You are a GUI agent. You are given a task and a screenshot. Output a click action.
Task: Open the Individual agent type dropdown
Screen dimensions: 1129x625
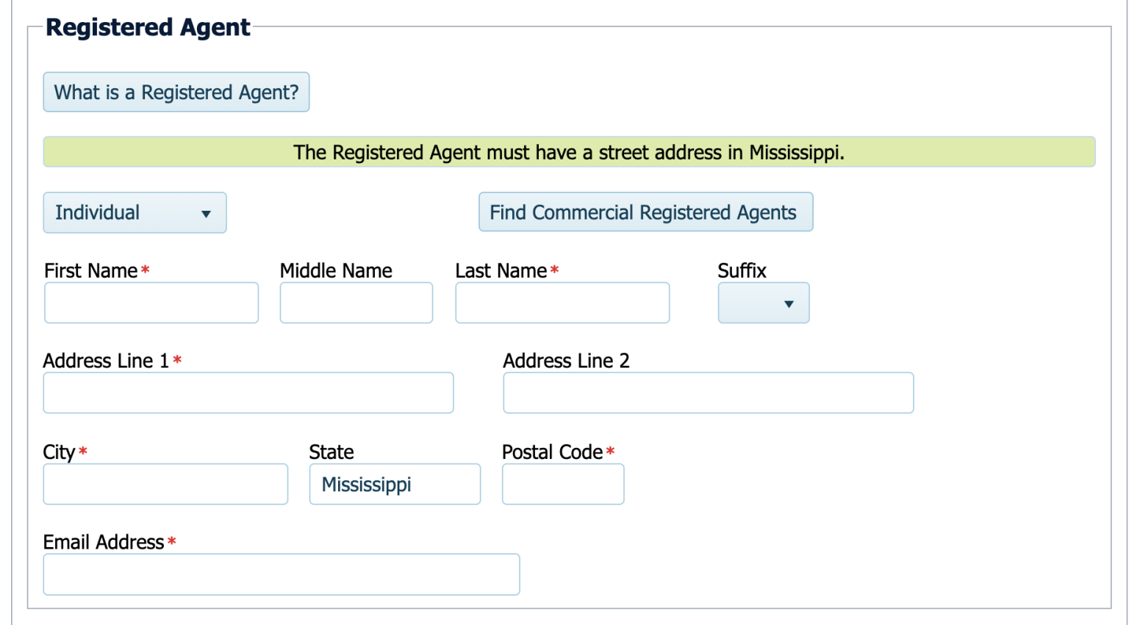click(x=135, y=213)
